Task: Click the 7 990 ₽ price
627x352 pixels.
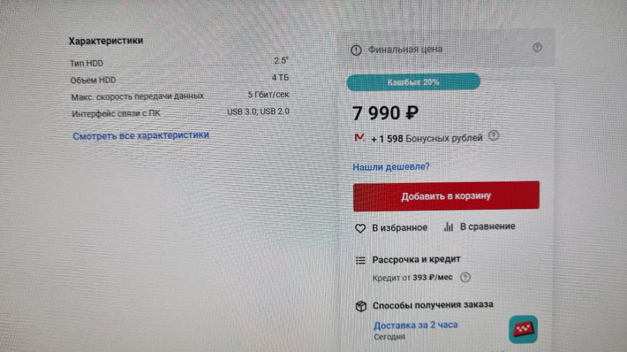Action: tap(385, 113)
